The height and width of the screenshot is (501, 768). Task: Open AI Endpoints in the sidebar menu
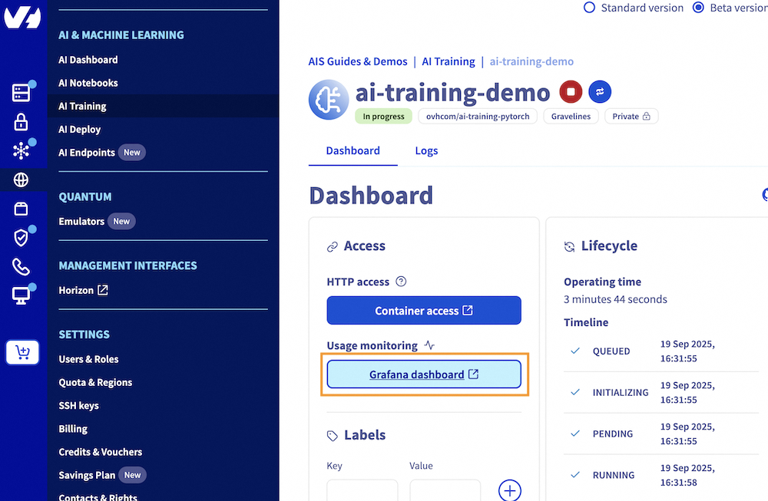coord(87,153)
